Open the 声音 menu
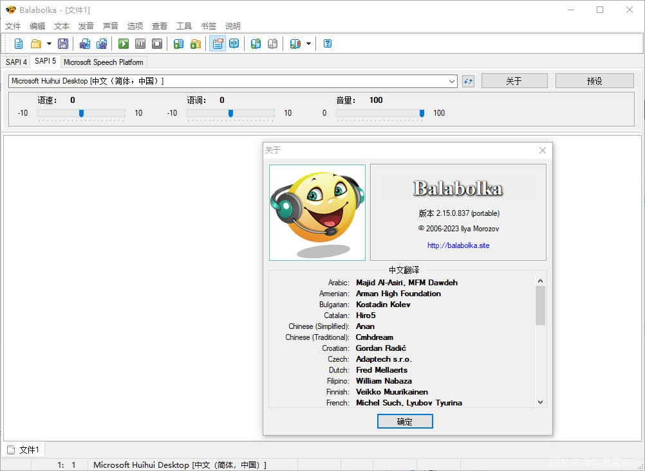 [111, 26]
